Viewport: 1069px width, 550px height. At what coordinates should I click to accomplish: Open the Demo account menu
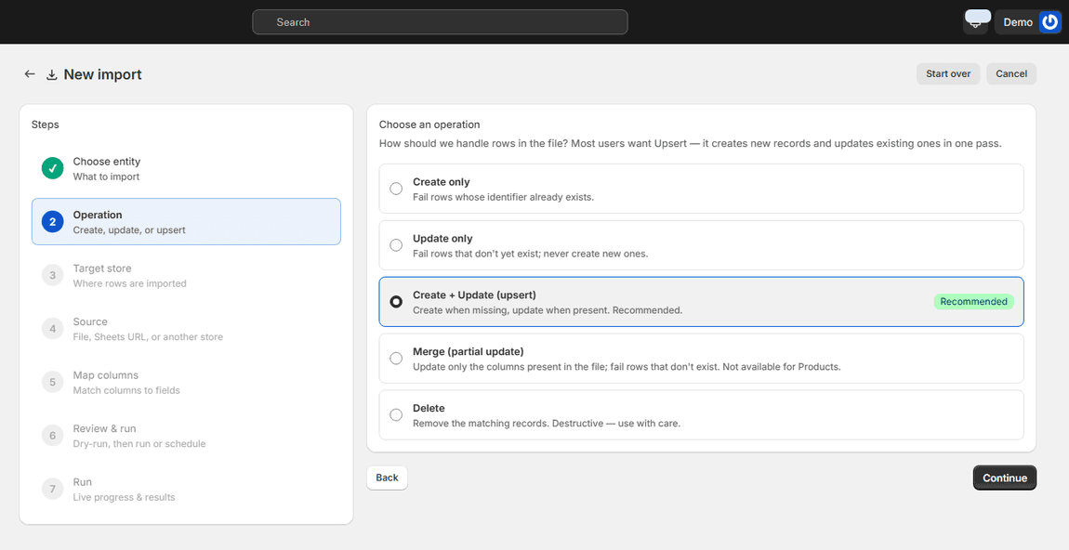tap(1027, 21)
